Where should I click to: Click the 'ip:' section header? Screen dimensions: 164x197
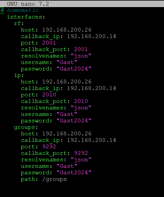pos(19,75)
